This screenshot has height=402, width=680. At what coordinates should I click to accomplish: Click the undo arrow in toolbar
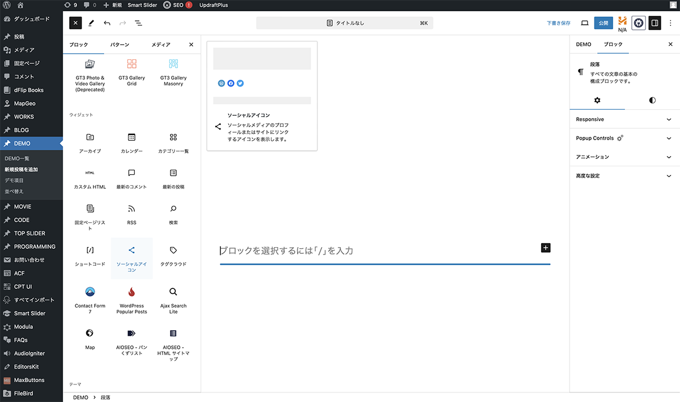(x=107, y=23)
